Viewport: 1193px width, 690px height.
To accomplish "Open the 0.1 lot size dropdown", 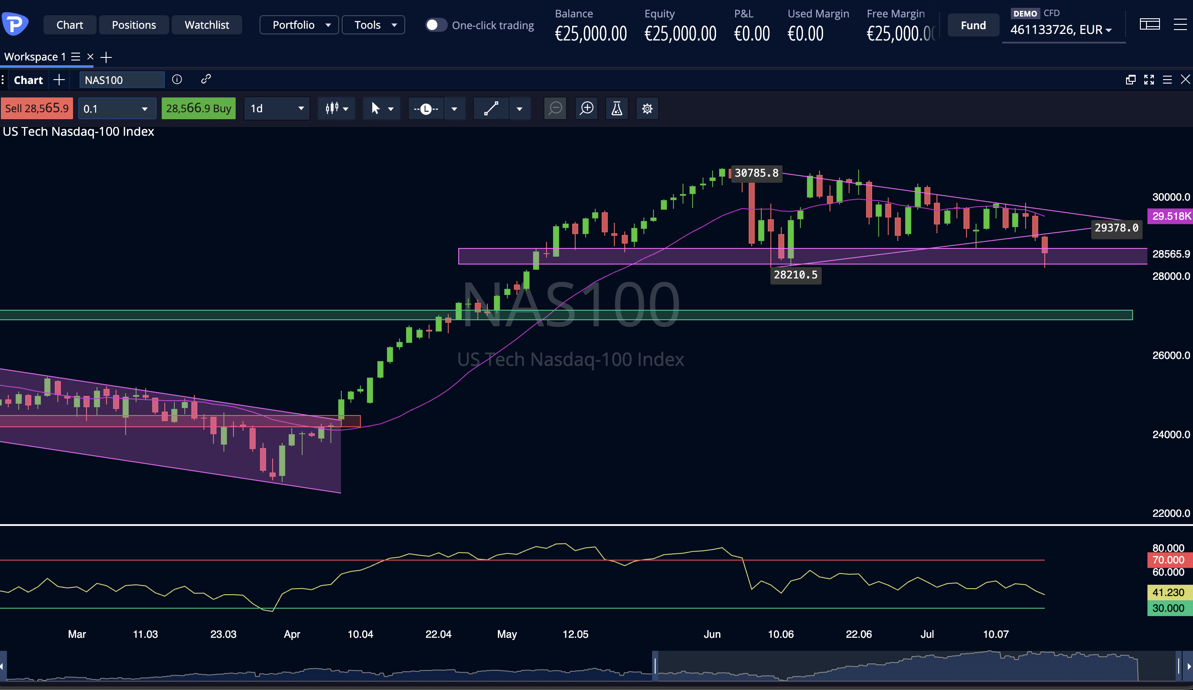I will point(117,108).
